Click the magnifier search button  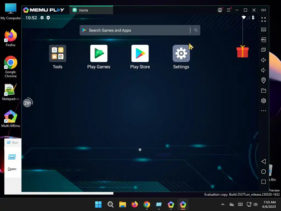click(x=196, y=30)
